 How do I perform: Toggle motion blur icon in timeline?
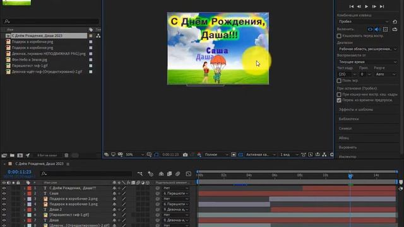pos(178,174)
